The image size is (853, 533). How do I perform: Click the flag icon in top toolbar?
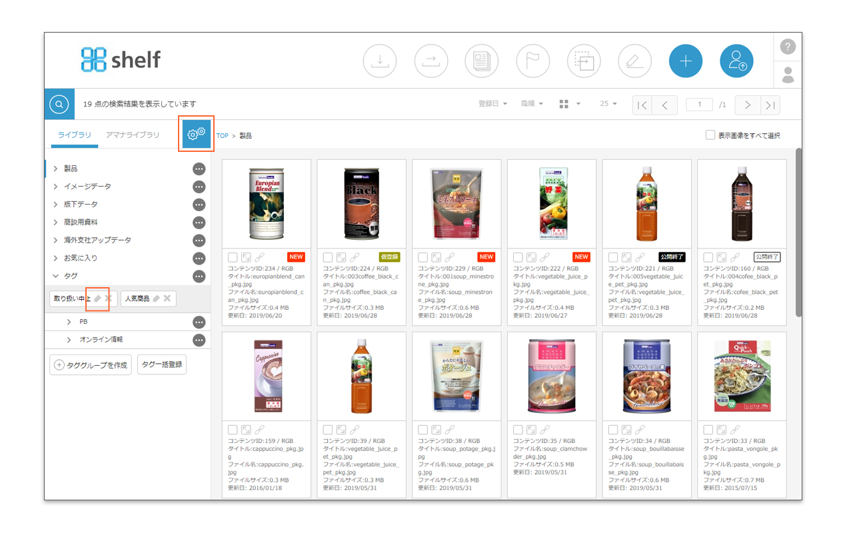pyautogui.click(x=532, y=61)
